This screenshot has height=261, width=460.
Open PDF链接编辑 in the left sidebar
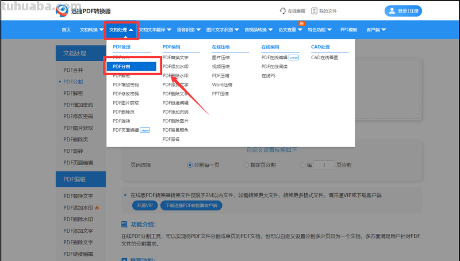[78, 254]
